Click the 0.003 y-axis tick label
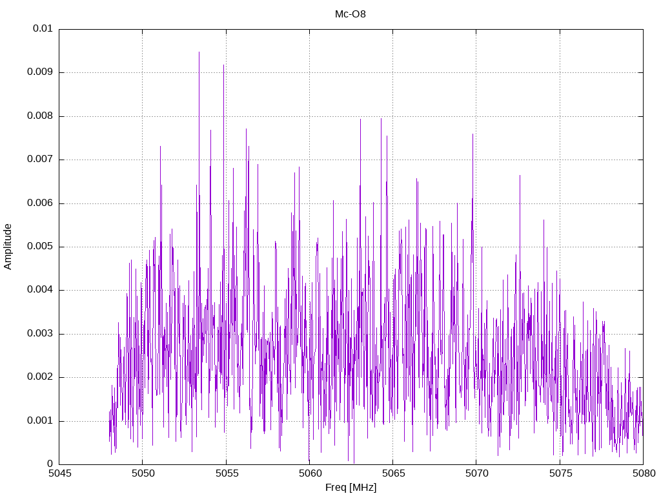 [x=40, y=334]
